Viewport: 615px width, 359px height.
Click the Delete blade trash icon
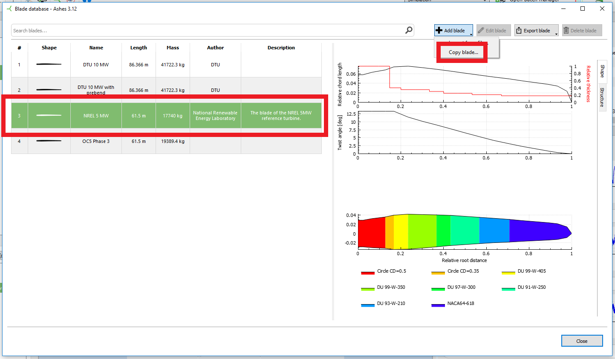(x=566, y=31)
